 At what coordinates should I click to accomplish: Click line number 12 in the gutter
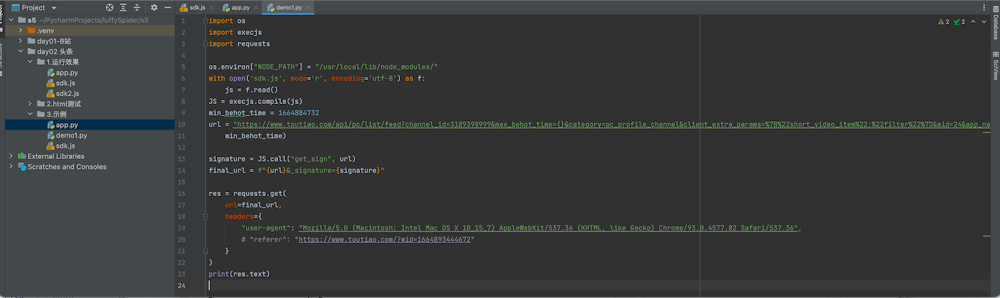click(183, 147)
